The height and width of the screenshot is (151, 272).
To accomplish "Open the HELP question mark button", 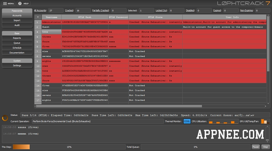I will pos(24,3).
